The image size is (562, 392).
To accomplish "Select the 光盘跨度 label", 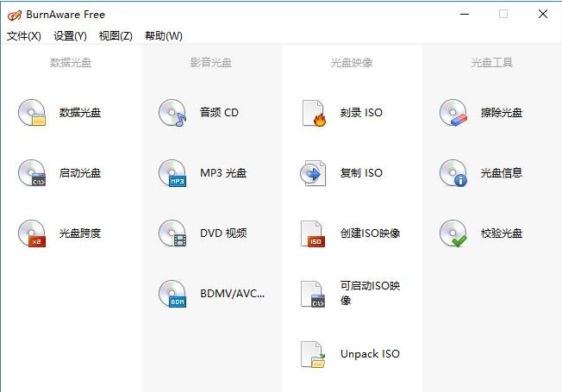I will click(x=80, y=233).
